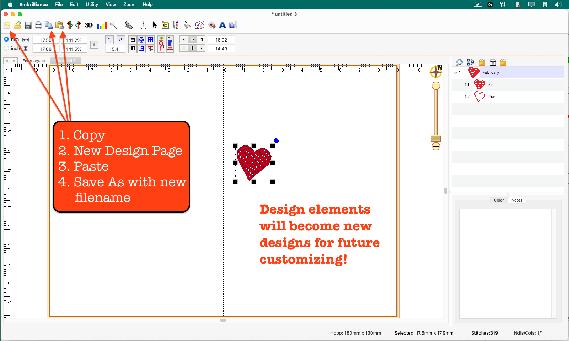The image size is (569, 341).
Task: Open the lettering tool with the blue A
Action: pyautogui.click(x=222, y=25)
